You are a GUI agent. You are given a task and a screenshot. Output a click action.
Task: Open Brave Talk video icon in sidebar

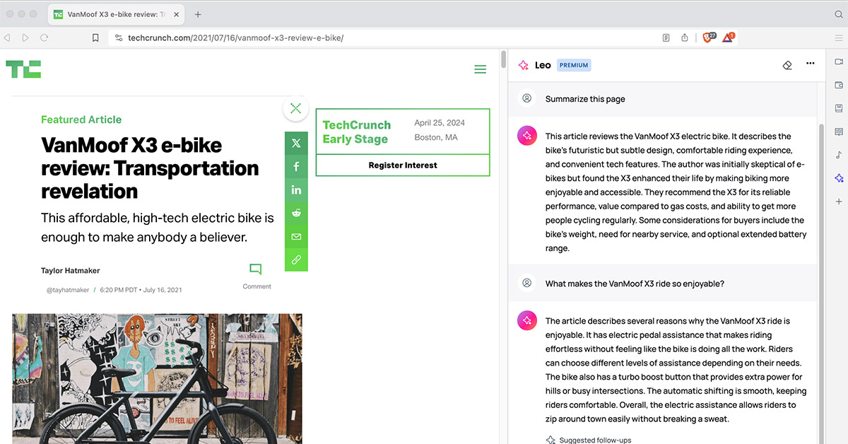[x=839, y=62]
